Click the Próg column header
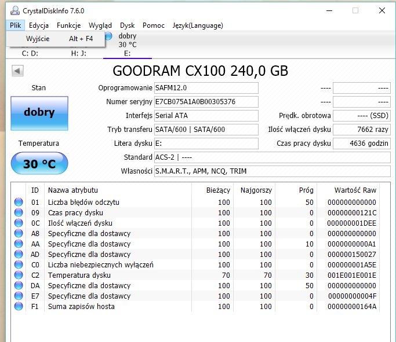The image size is (396, 342). [x=296, y=190]
